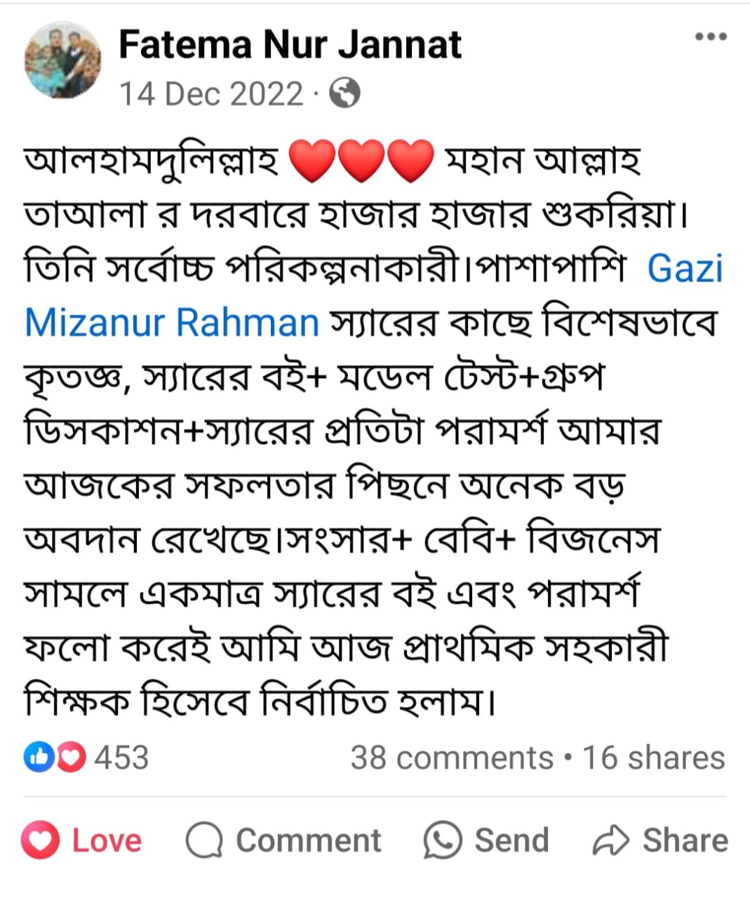Click the blue thumbs-up reaction icon
This screenshot has height=898, width=750.
point(38,757)
